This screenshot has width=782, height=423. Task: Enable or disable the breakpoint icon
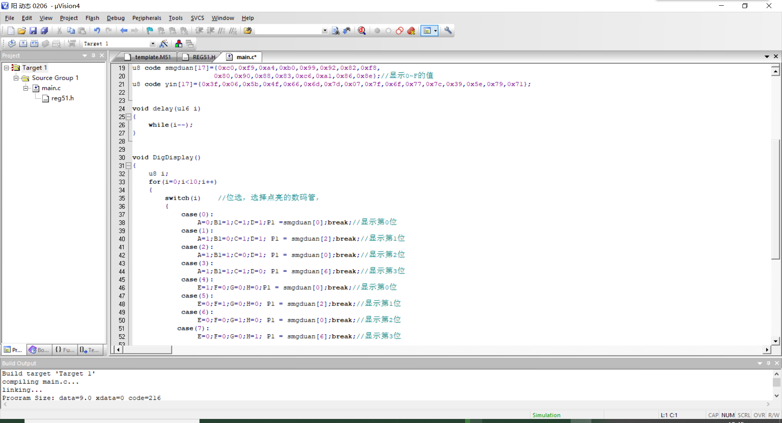[389, 31]
